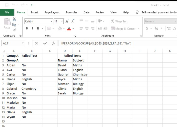Open the Calibri font name dropdown
This screenshot has width=177, height=127.
pos(51,21)
